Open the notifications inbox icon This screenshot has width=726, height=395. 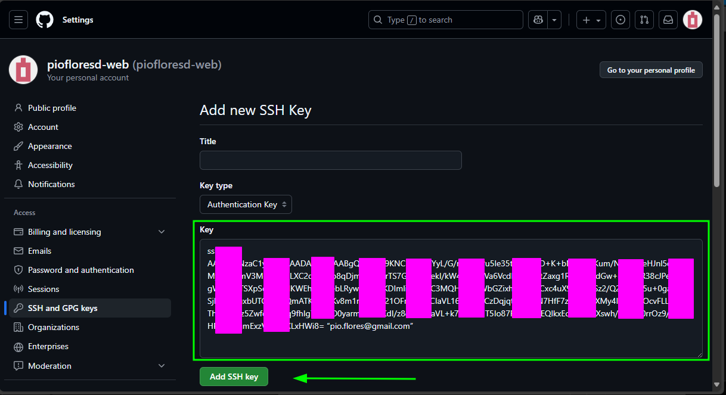click(668, 20)
